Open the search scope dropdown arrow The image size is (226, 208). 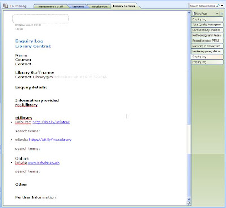pos(222,6)
